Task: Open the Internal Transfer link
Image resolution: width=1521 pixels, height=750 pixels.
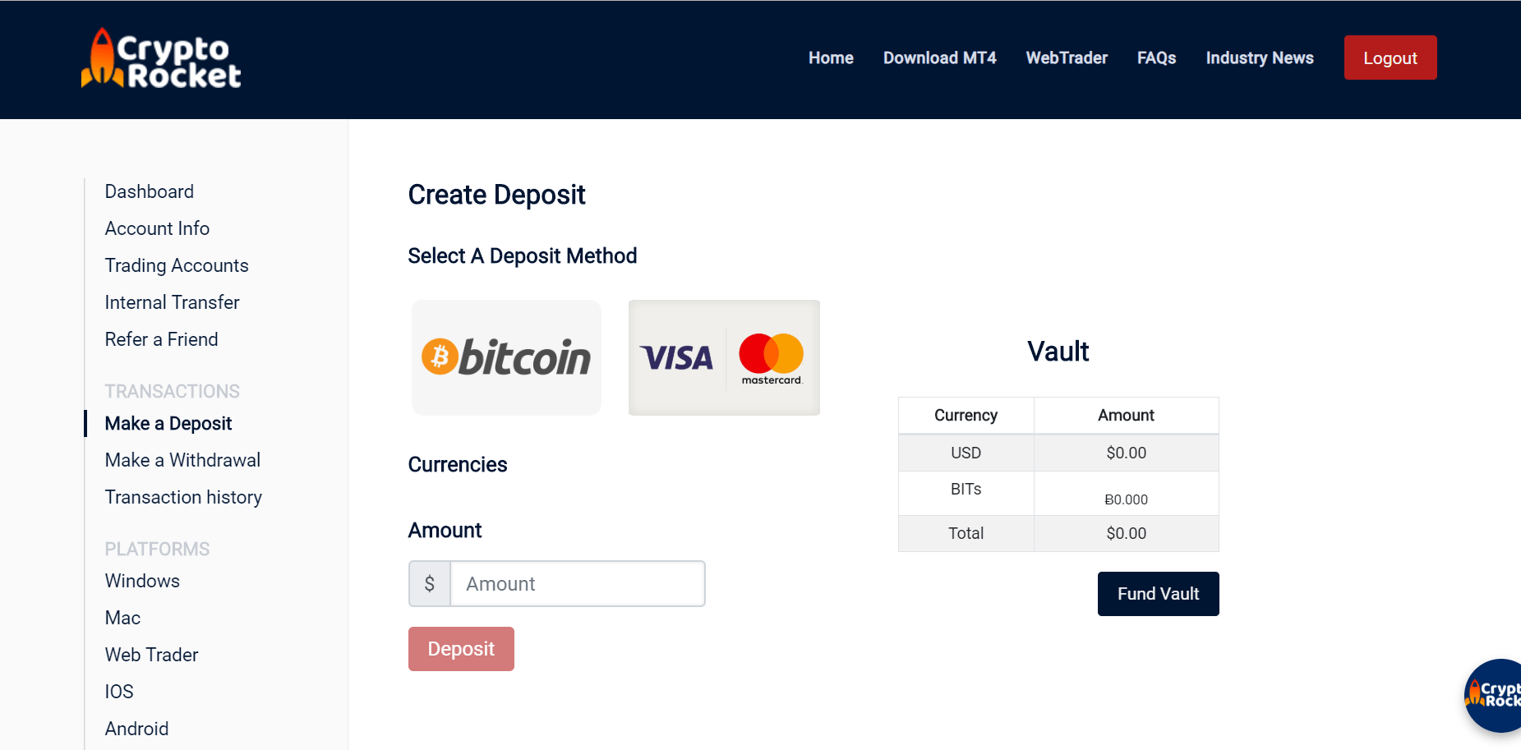Action: coord(172,302)
